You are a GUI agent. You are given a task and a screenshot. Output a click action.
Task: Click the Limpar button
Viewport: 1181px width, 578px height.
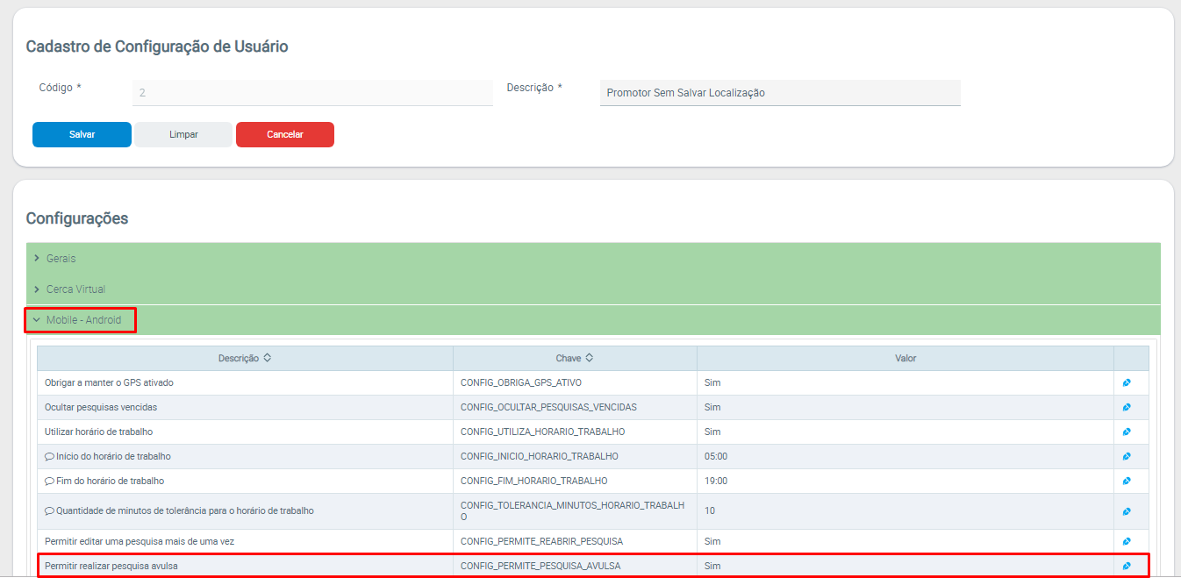[x=183, y=135]
